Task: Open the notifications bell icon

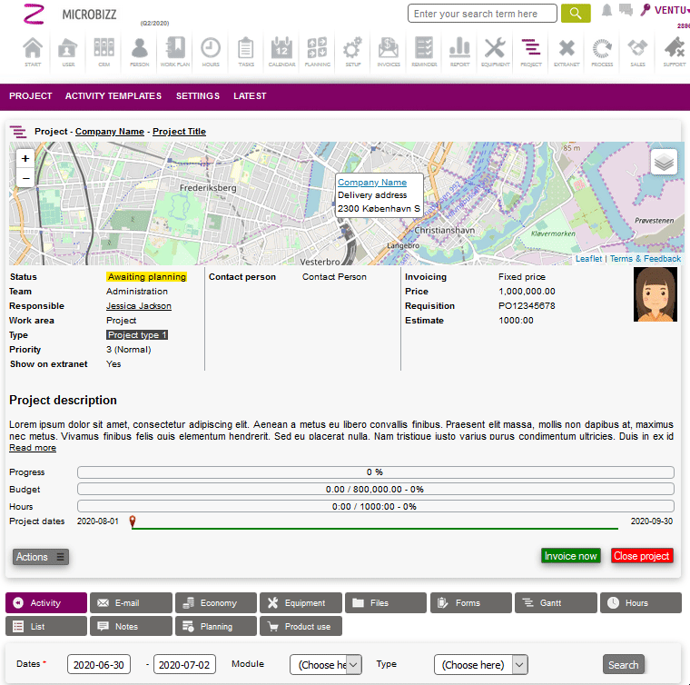Action: [606, 11]
